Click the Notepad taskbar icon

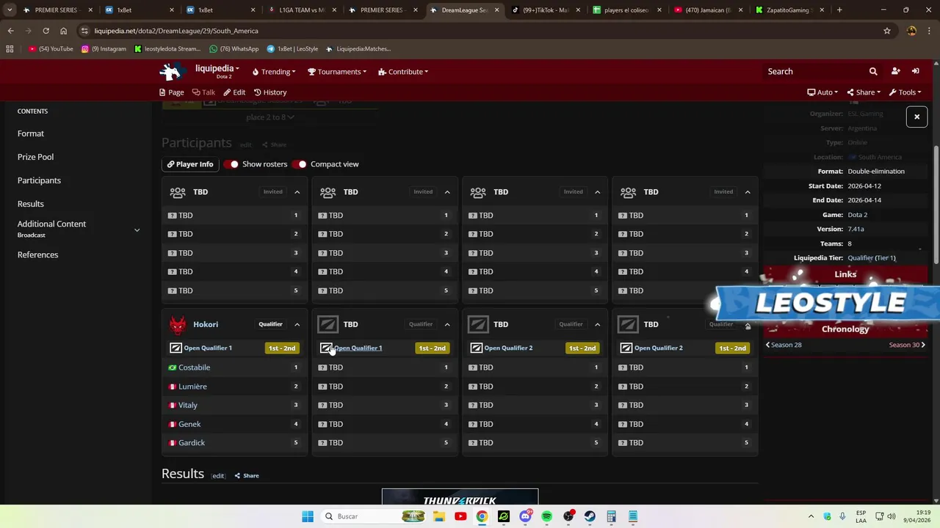[x=633, y=516]
